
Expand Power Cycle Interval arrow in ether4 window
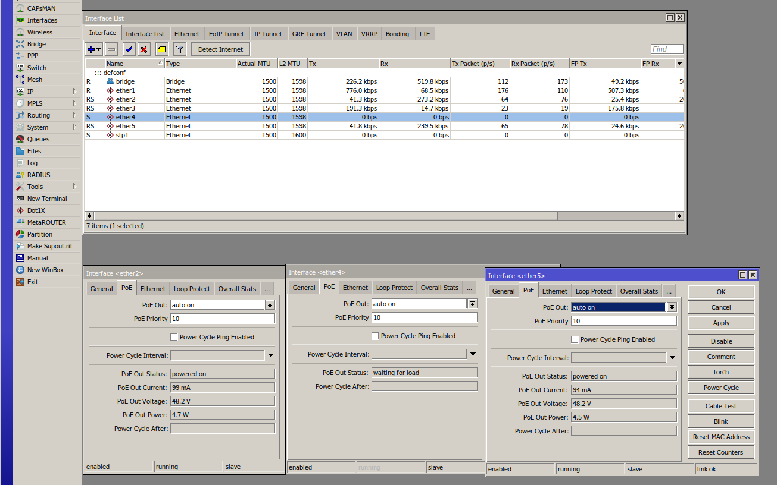473,354
